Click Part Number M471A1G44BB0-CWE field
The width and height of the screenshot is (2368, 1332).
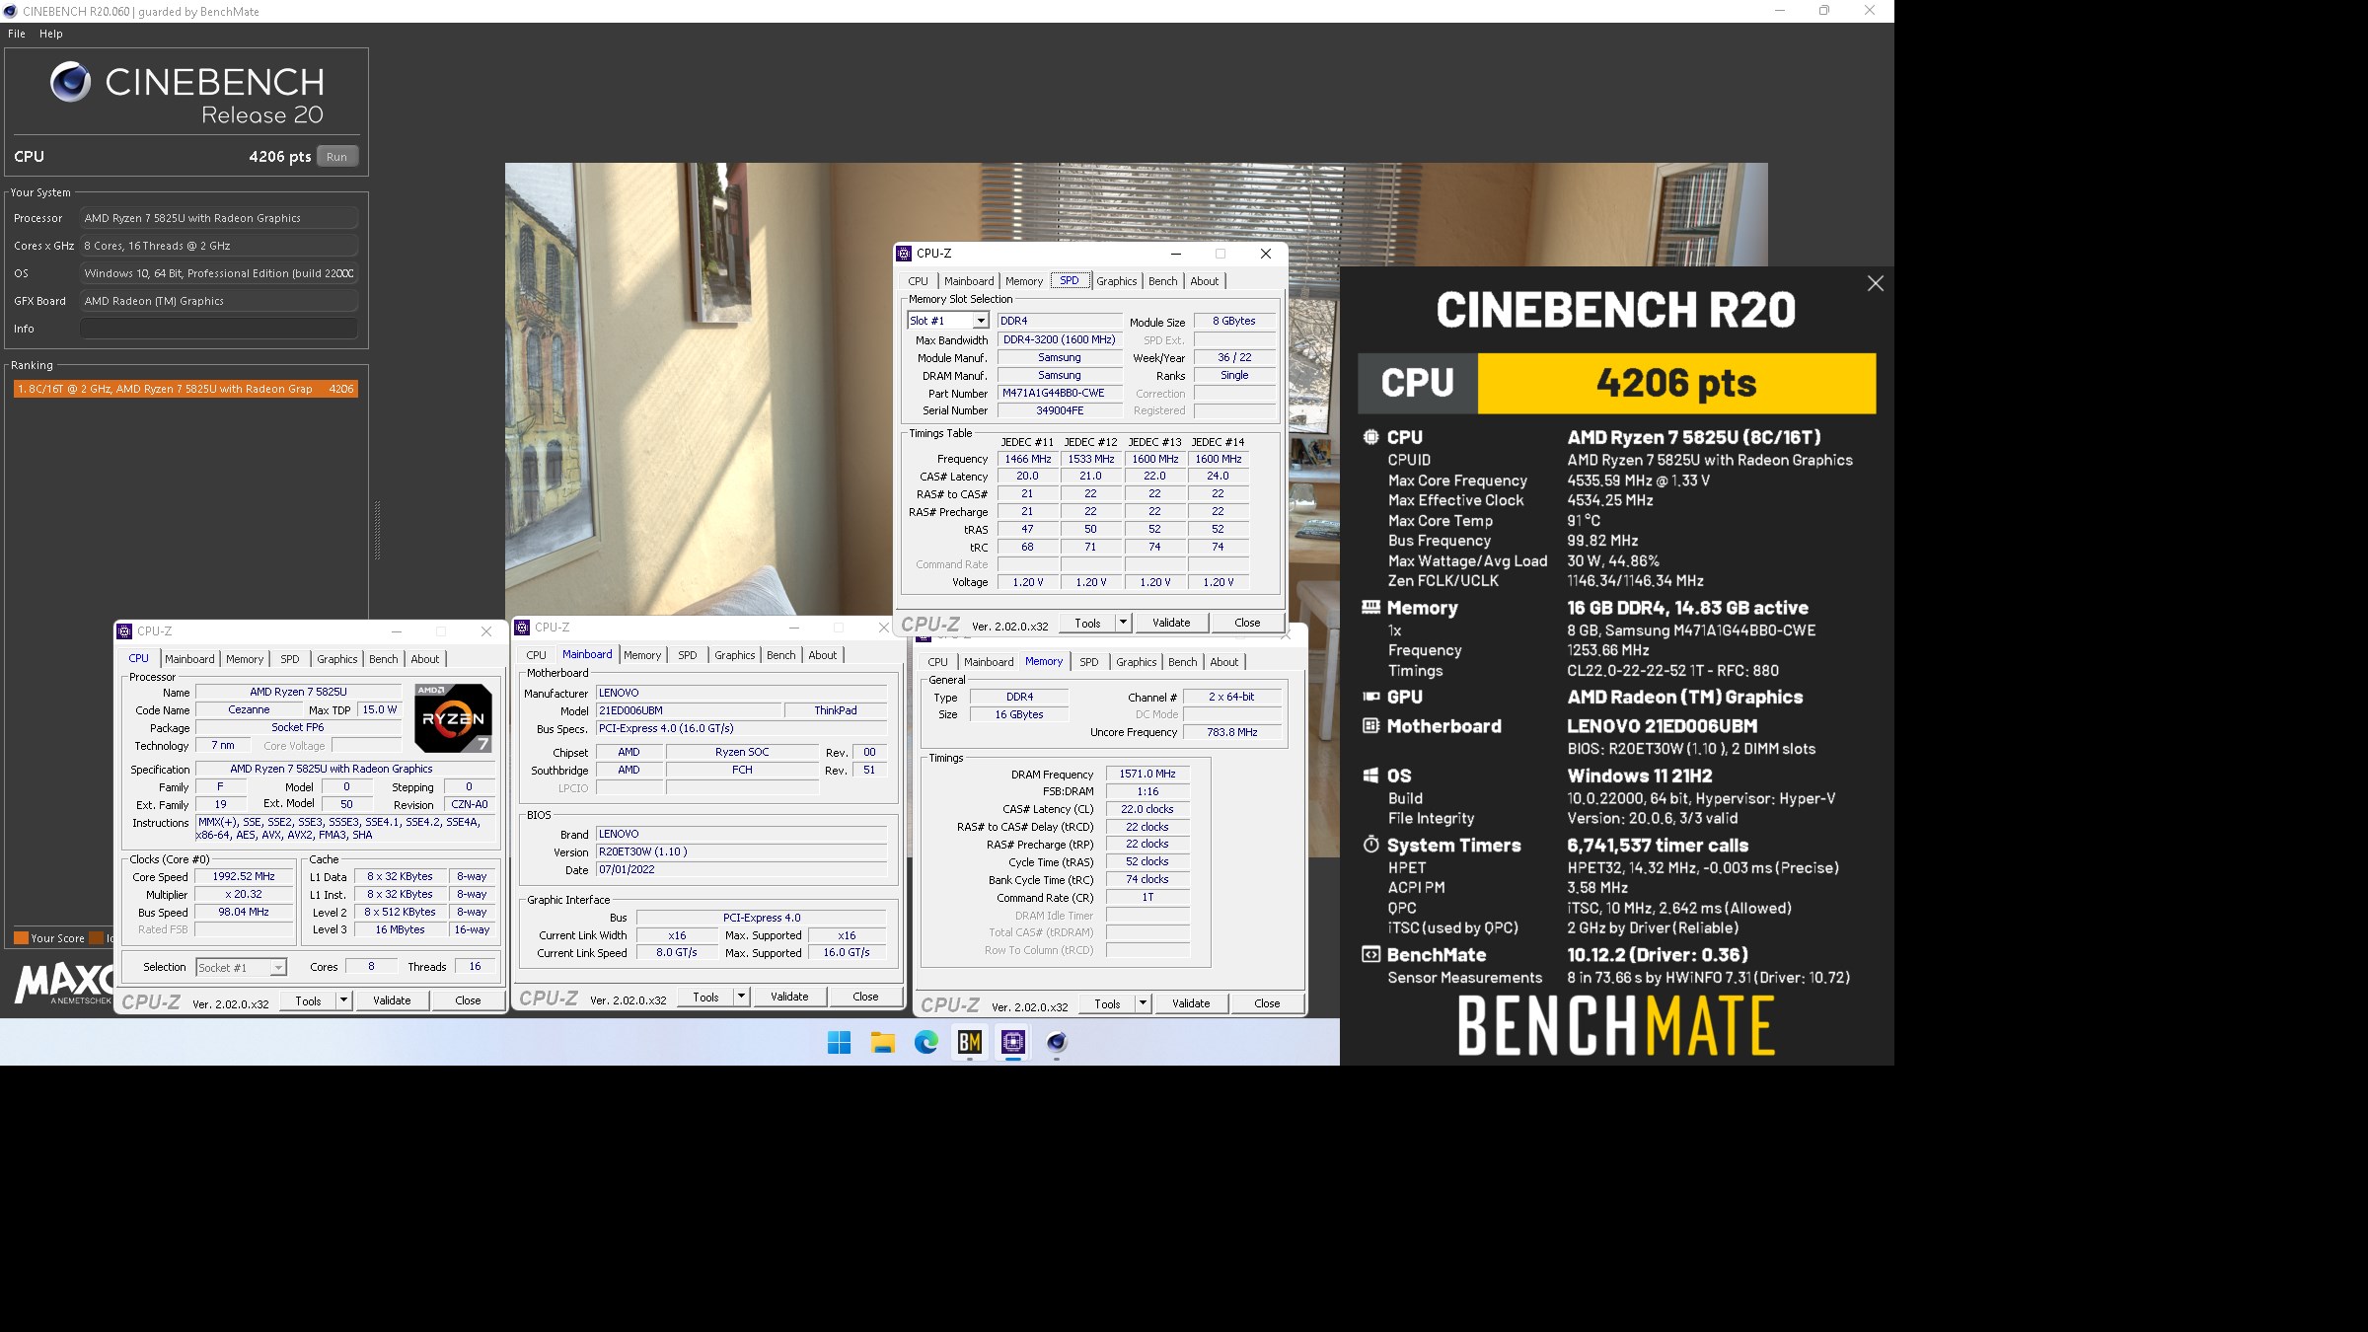coord(1060,393)
